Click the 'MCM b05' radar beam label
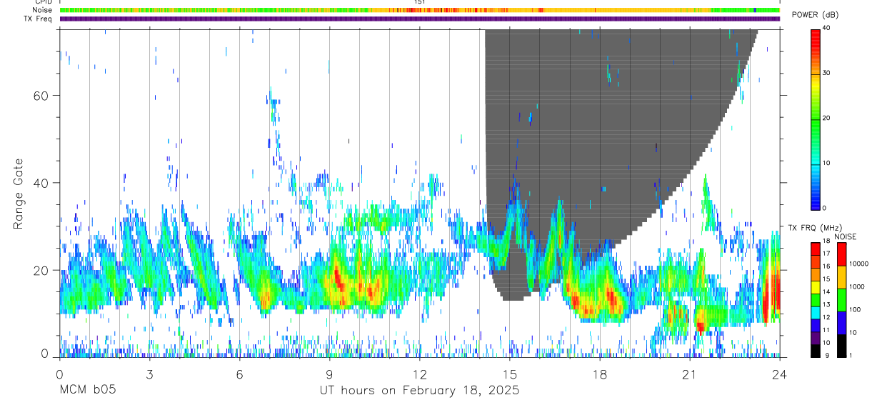This screenshot has width=877, height=405. 87,391
